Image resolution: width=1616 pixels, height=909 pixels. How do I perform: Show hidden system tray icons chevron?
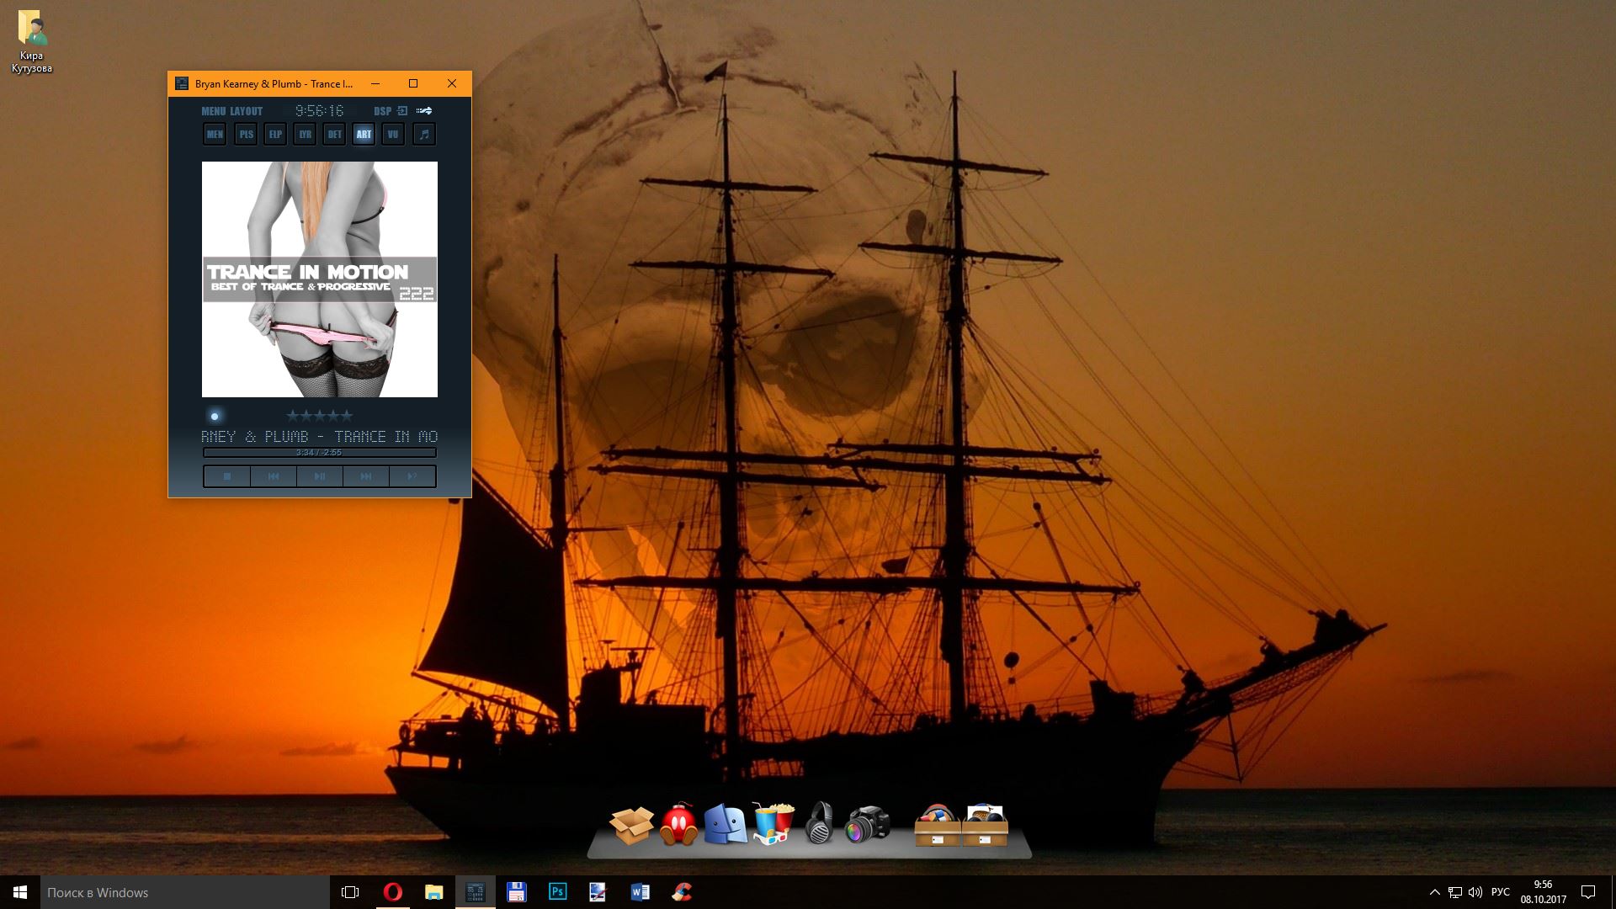click(1434, 892)
